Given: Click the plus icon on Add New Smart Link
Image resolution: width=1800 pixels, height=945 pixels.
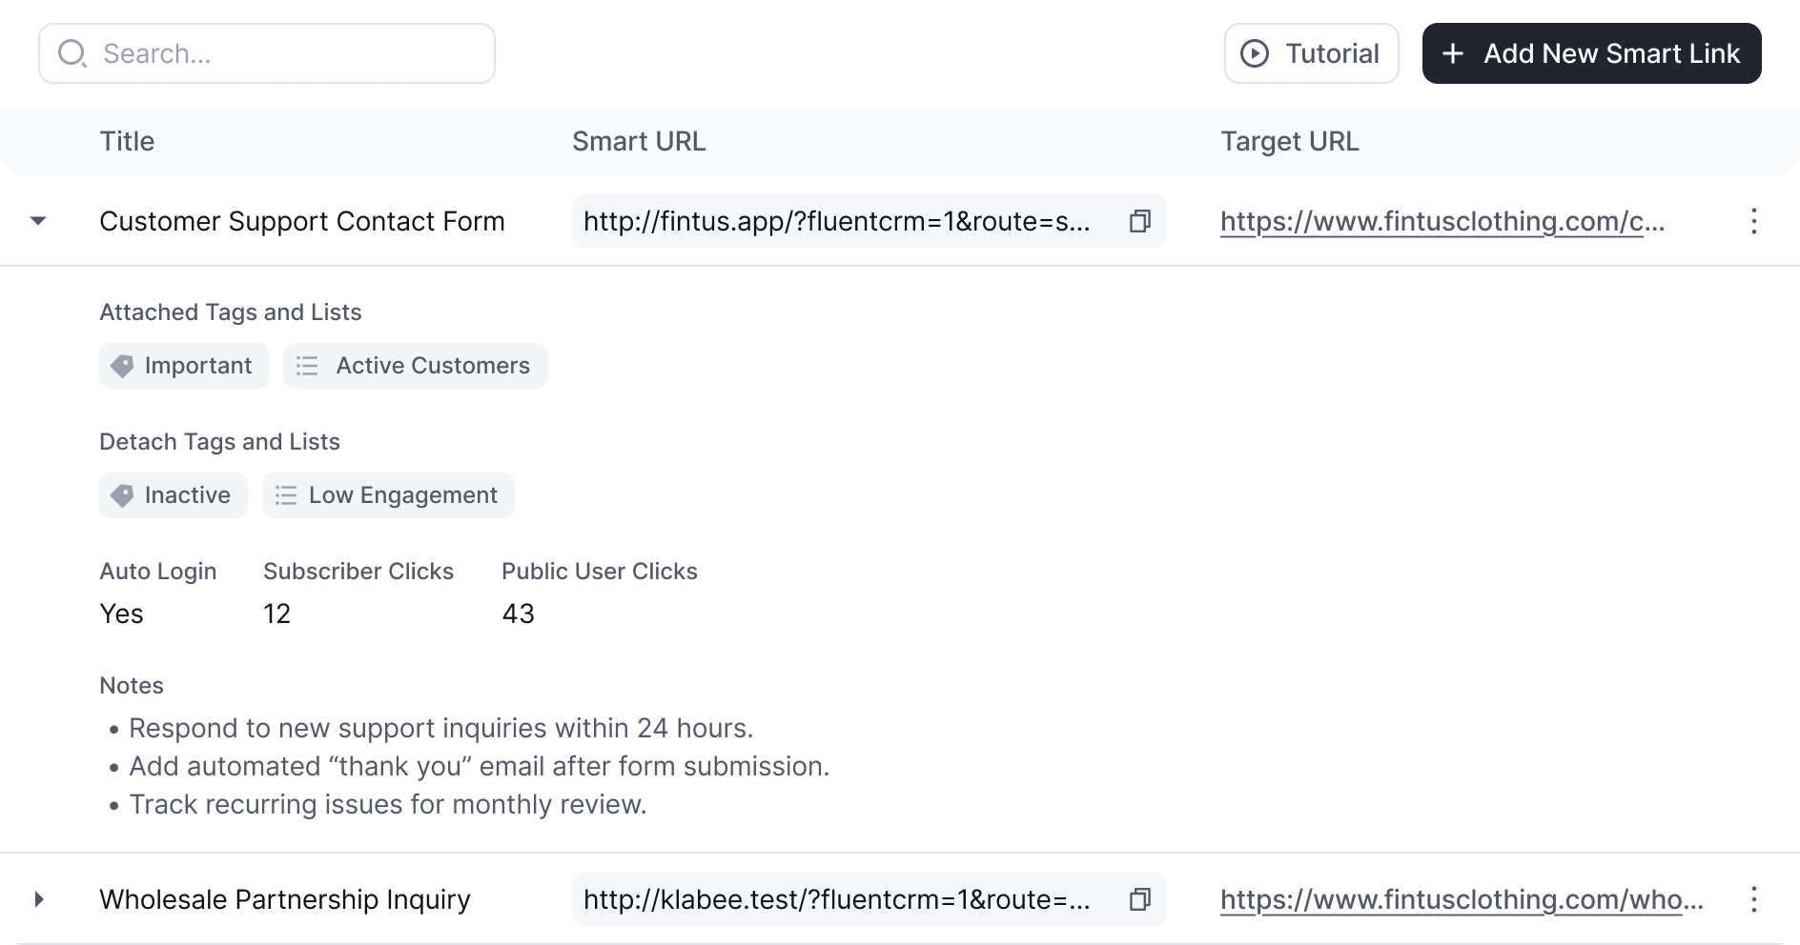Looking at the screenshot, I should click(1452, 53).
